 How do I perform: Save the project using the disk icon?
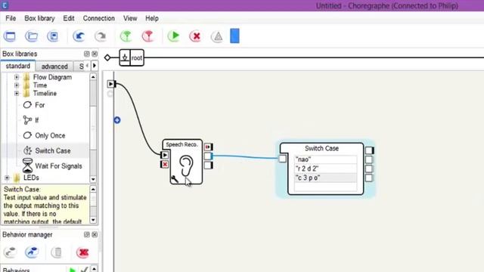(x=53, y=36)
